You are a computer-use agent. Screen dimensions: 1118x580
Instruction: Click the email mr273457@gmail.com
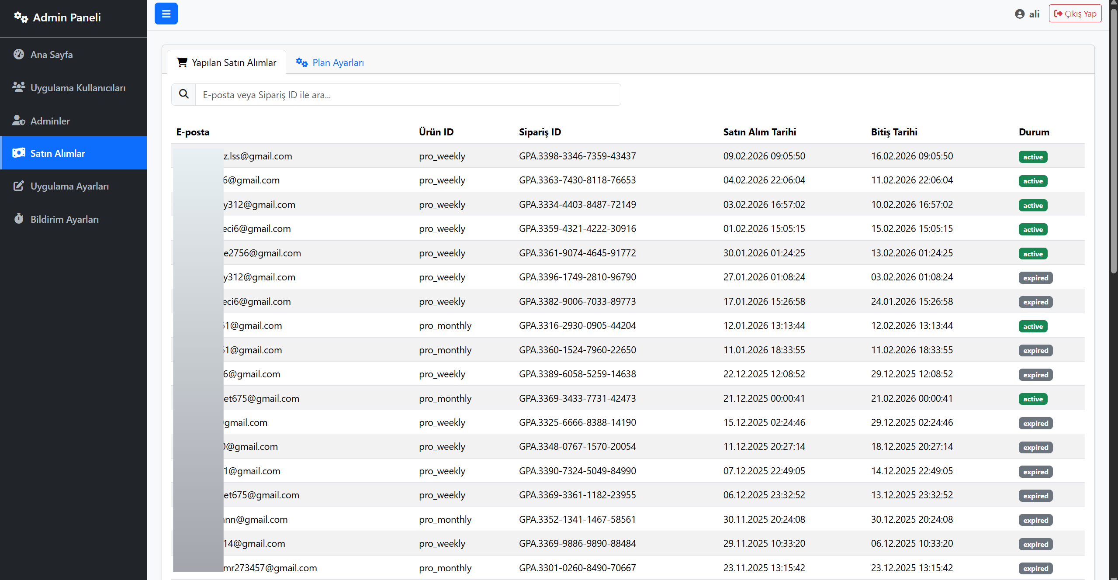click(270, 568)
